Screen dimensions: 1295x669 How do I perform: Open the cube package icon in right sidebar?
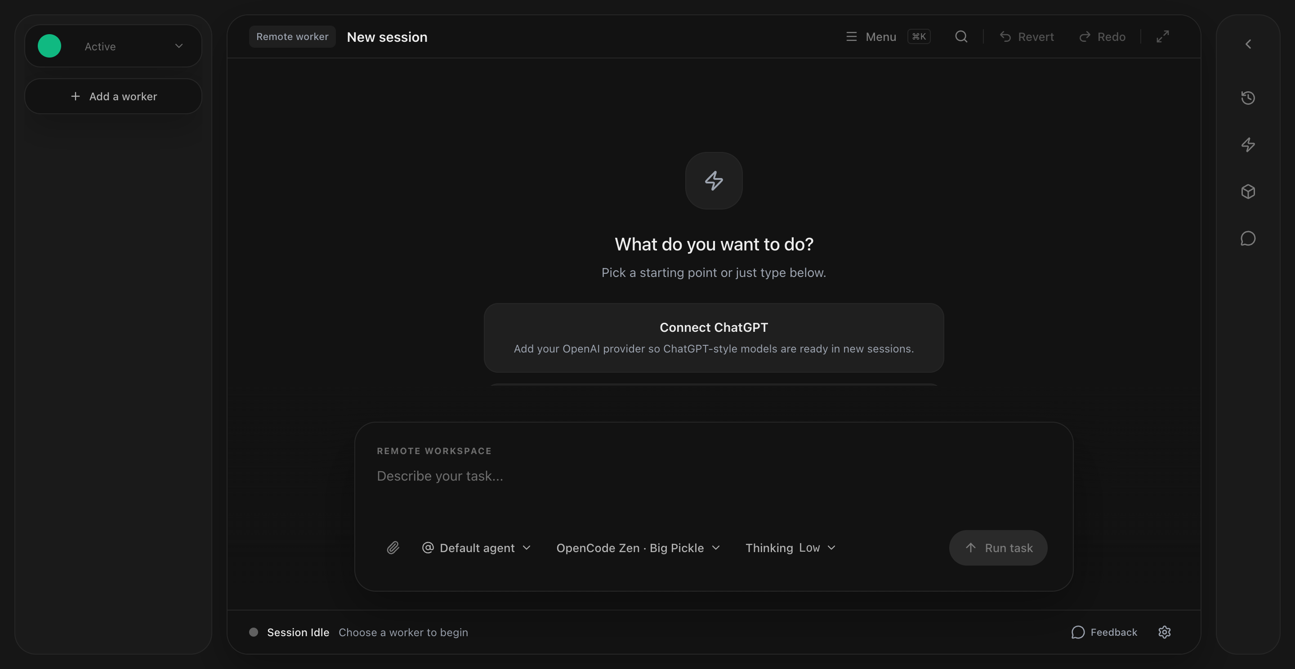pyautogui.click(x=1248, y=192)
